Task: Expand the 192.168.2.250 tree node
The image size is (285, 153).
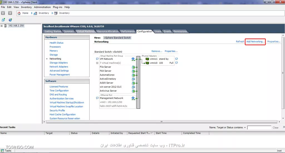Action: [2, 26]
